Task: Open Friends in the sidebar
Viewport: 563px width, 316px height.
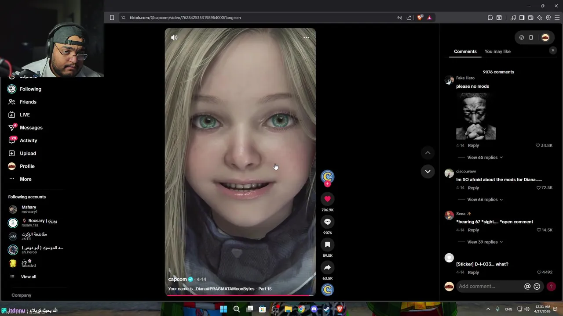Action: (28, 102)
